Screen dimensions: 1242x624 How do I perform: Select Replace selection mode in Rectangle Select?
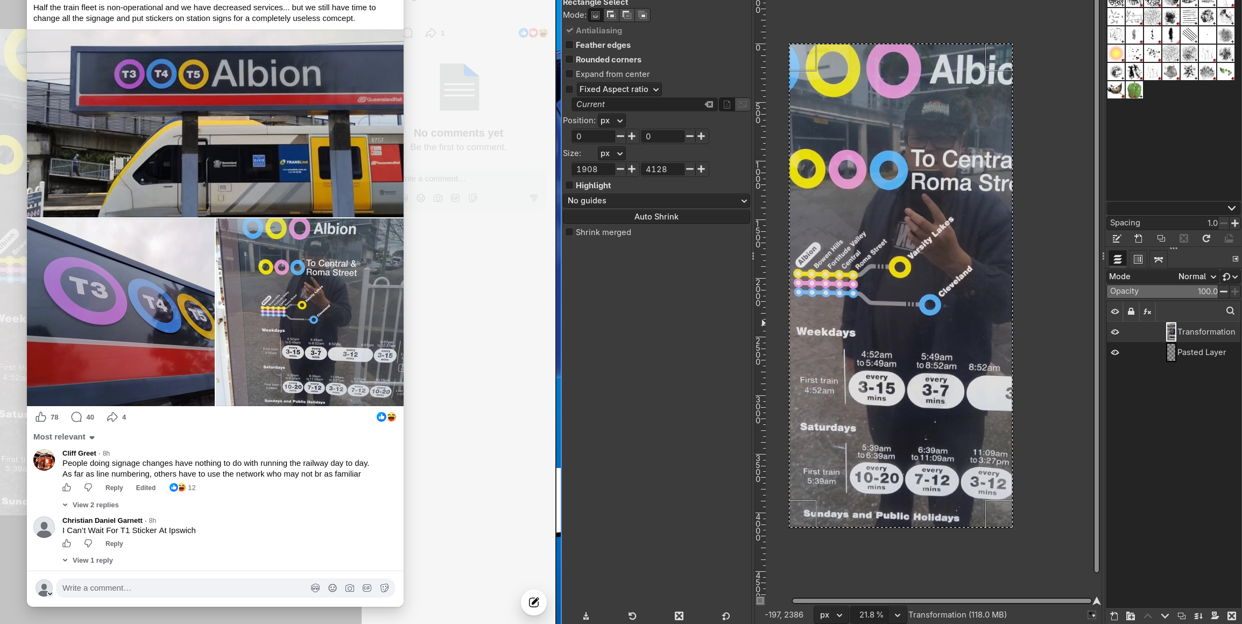pos(596,15)
